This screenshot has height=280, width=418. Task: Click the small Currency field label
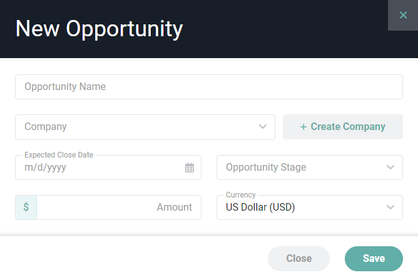pos(241,195)
